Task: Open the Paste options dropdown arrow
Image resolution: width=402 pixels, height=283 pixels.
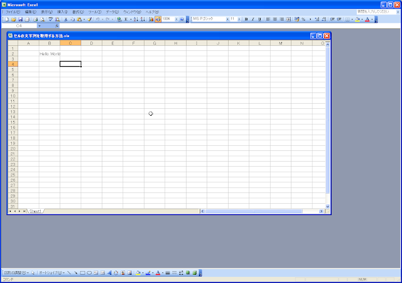Action: point(84,19)
